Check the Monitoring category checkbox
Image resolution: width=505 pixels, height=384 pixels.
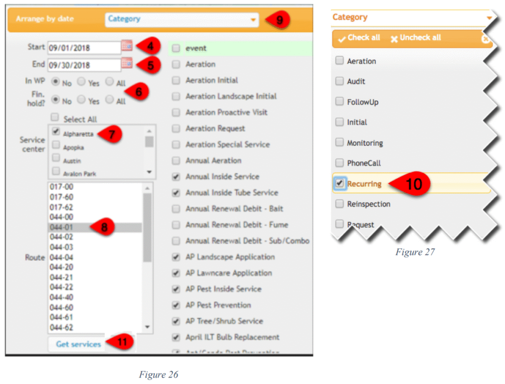[339, 142]
